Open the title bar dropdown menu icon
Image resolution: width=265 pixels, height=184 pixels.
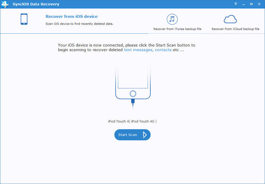coord(236,4)
